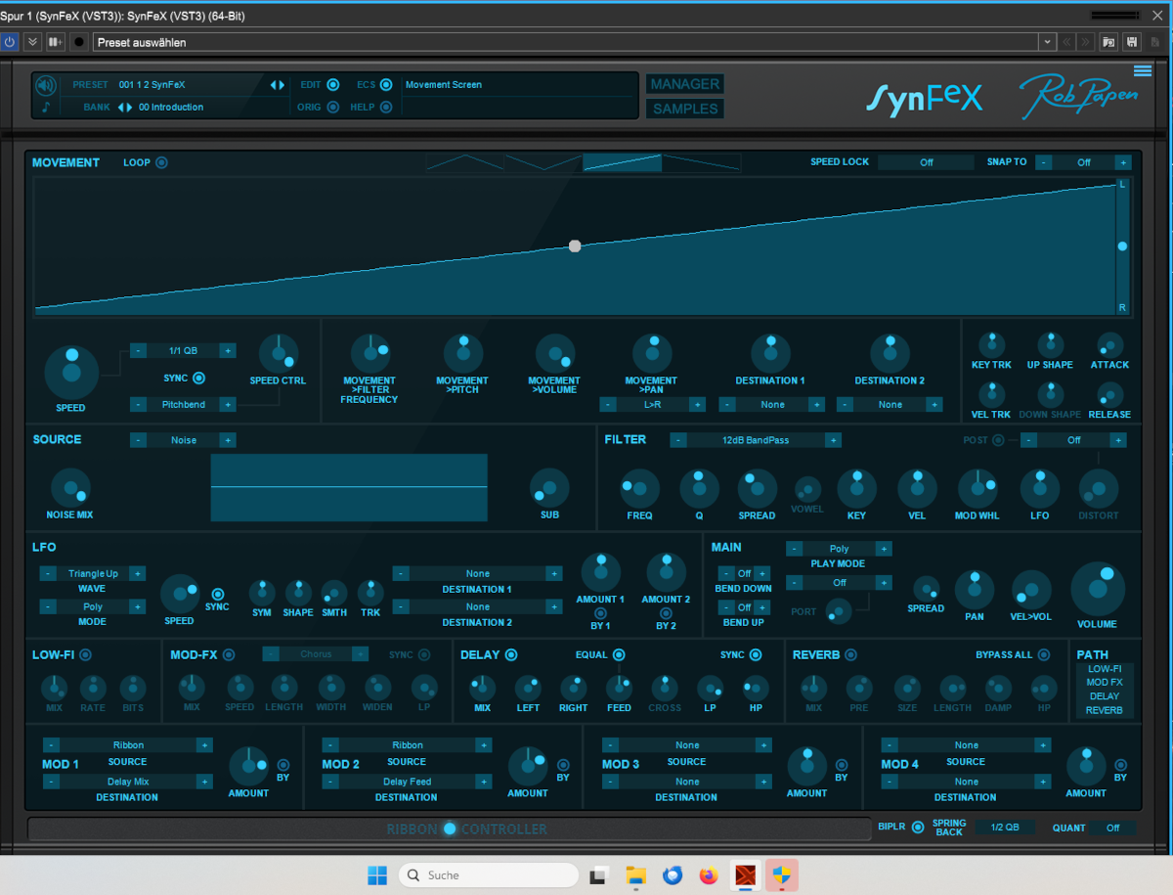The height and width of the screenshot is (895, 1173).
Task: Select the falling ramp movement shape thumbnail
Action: point(701,162)
